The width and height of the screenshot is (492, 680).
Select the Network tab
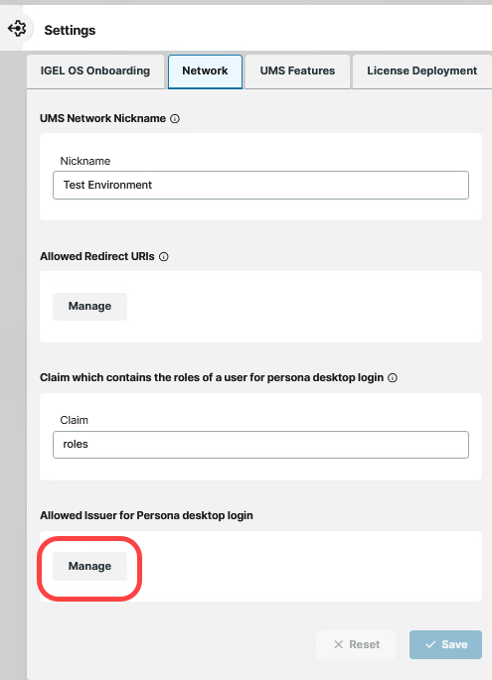pyautogui.click(x=205, y=71)
